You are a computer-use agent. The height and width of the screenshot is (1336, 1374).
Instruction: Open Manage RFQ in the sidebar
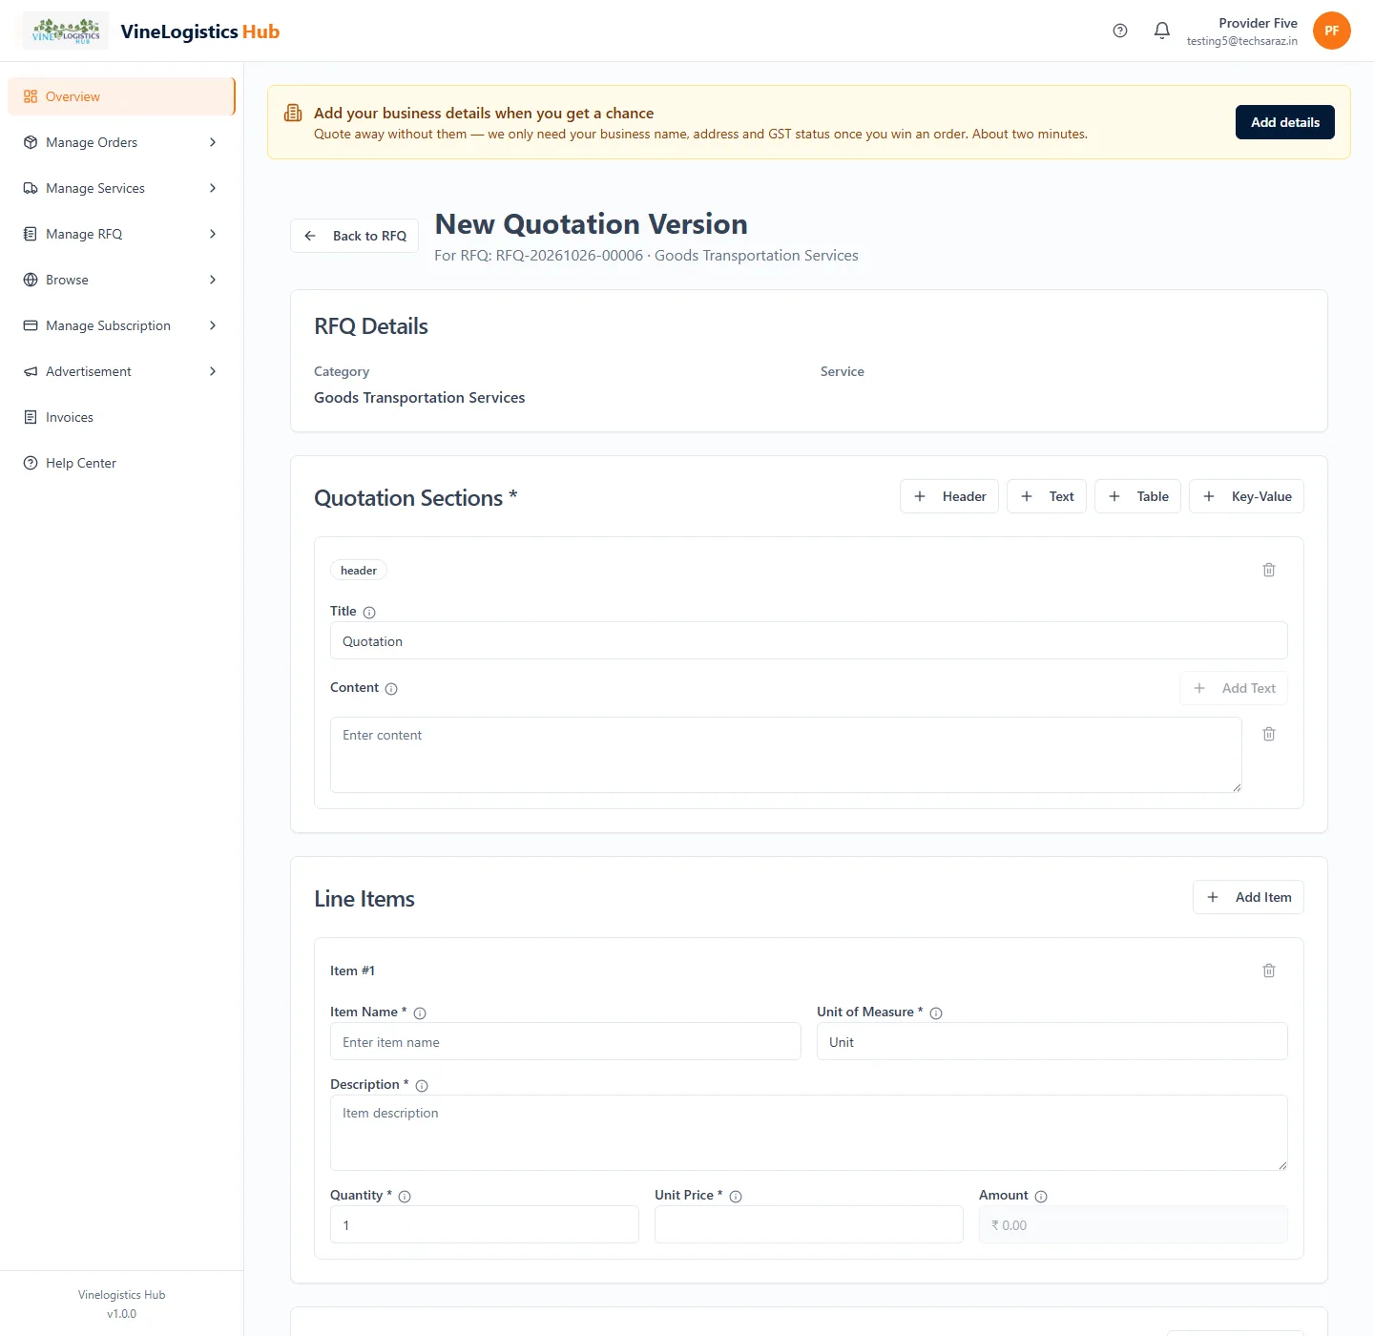coord(121,234)
